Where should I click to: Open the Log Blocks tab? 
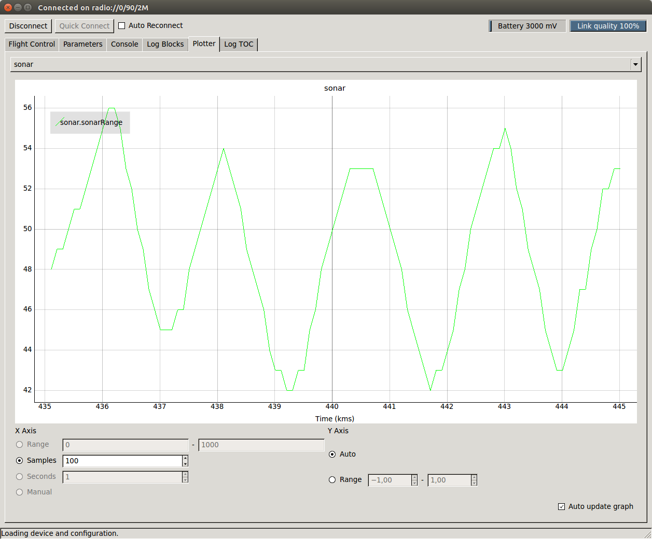point(165,45)
